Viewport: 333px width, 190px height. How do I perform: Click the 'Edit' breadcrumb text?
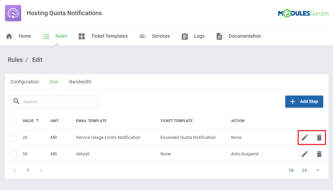(x=37, y=60)
